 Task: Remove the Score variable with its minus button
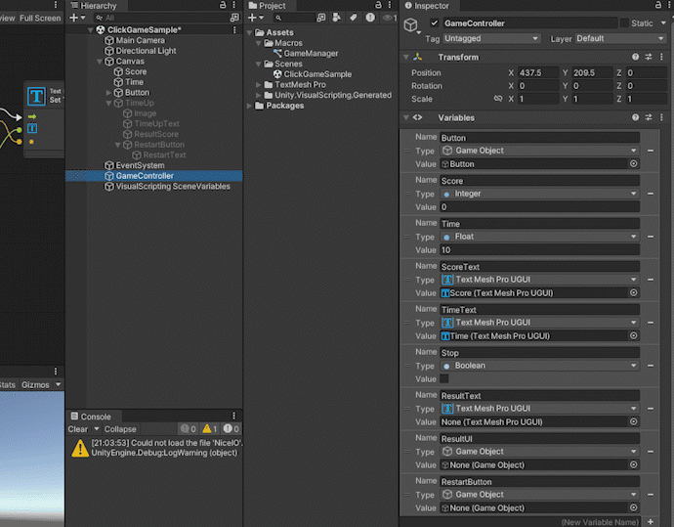651,194
